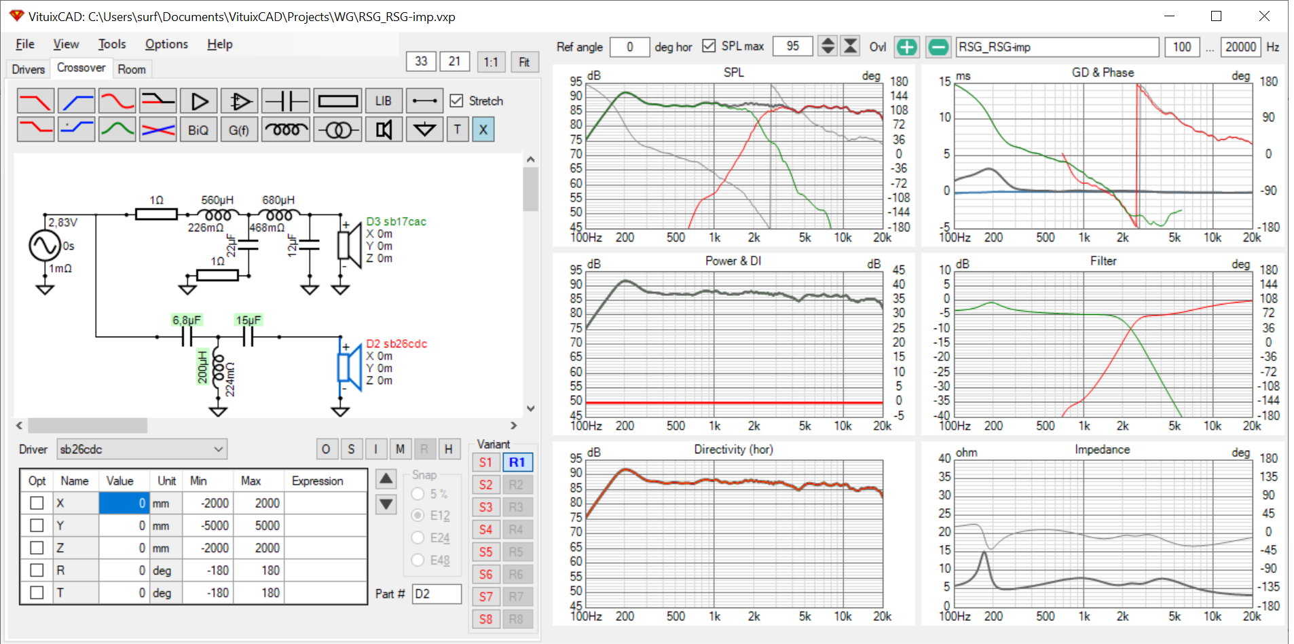Select the E24 snap radio button

point(418,538)
